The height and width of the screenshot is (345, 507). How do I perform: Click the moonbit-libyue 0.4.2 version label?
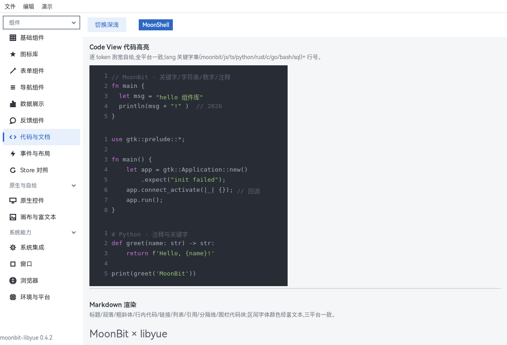point(26,338)
